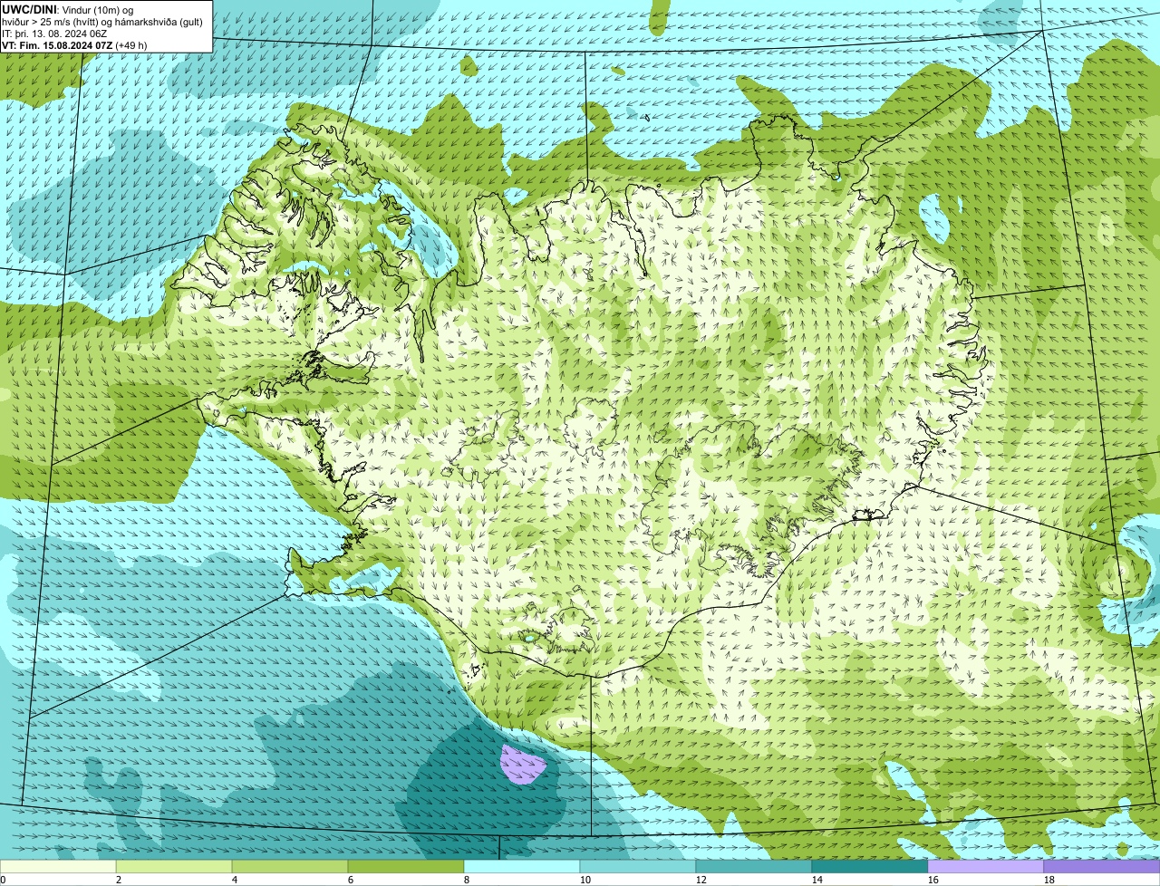The height and width of the screenshot is (886, 1160).
Task: Click the olive green 6–8 m/s legend swatch
Action: click(x=406, y=866)
